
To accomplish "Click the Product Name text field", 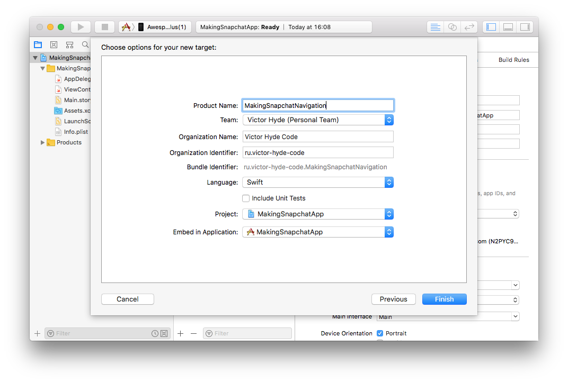I will pos(318,106).
